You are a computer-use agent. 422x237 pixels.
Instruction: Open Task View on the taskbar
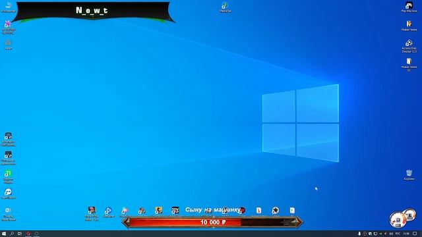[x=20, y=234]
